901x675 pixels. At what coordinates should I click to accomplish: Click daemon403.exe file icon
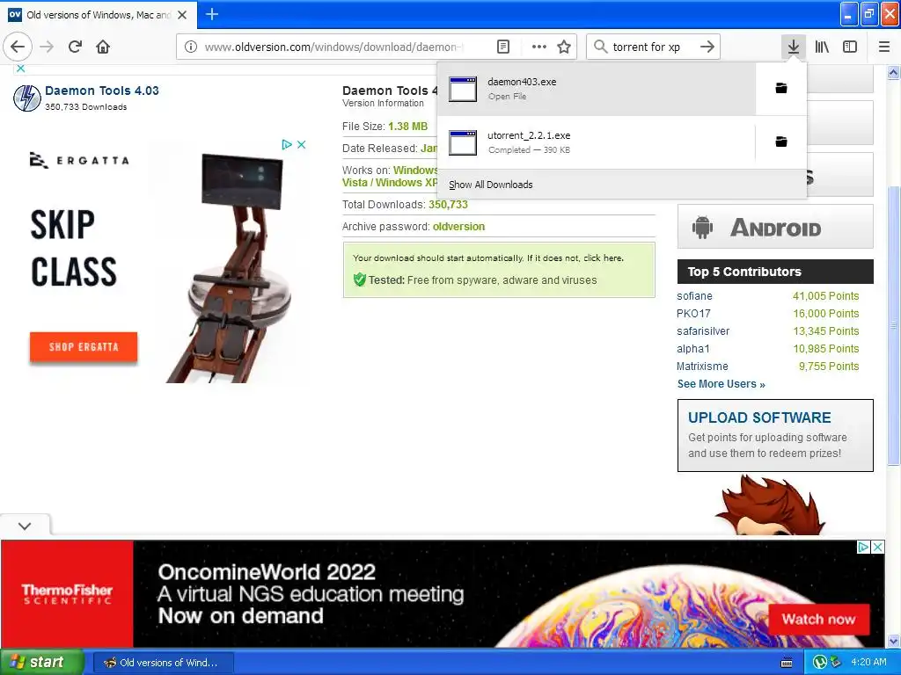click(463, 89)
